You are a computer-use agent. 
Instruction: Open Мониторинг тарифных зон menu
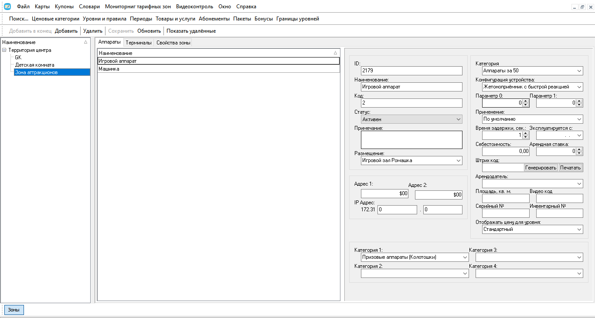(139, 7)
